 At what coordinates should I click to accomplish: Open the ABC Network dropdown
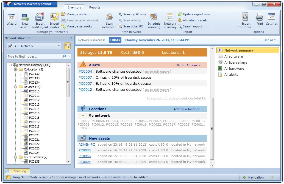pos(34,46)
